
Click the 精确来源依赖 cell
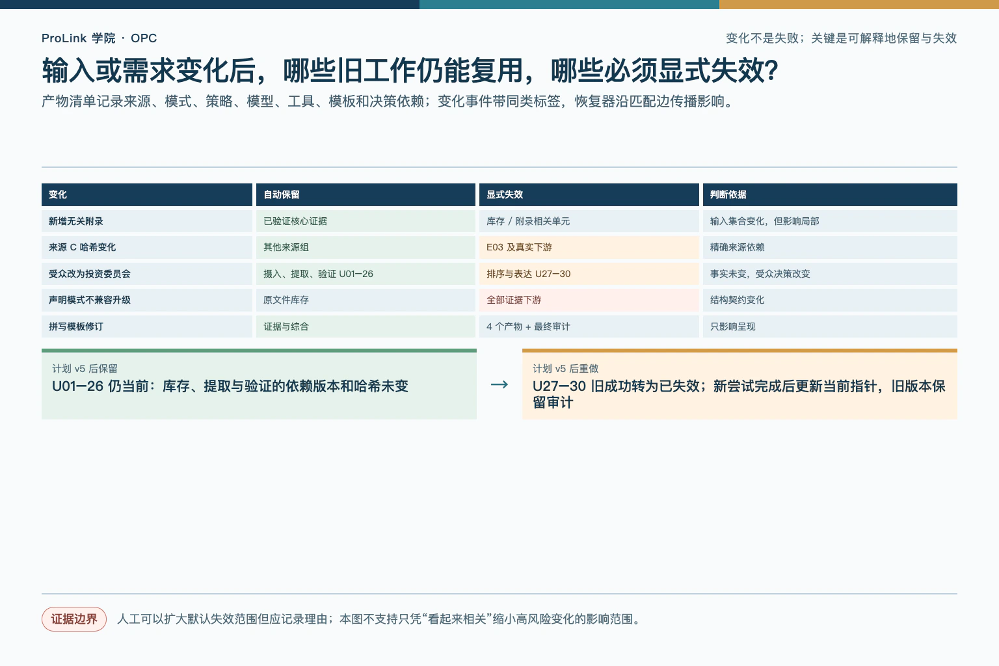(830, 247)
